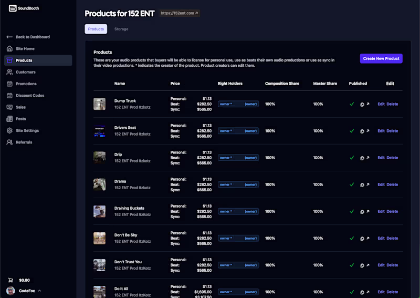Open Promotions in the sidebar

38,84
